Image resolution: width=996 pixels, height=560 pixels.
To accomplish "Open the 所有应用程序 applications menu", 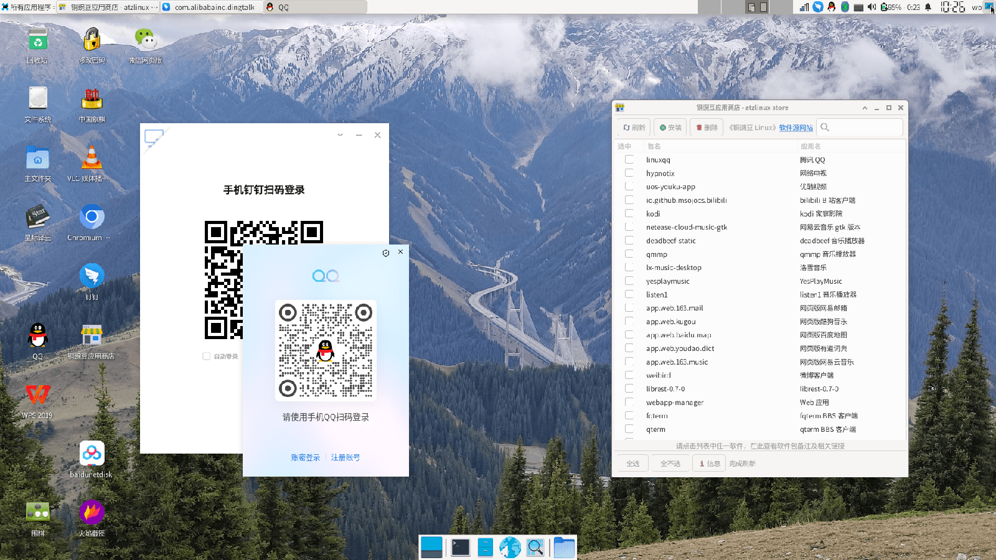I will coord(27,7).
